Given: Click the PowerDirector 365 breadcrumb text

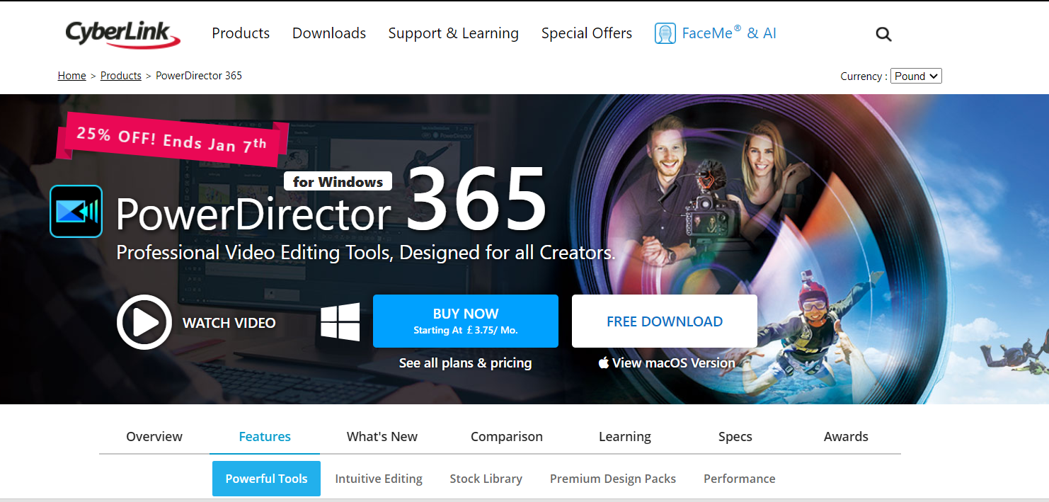Looking at the screenshot, I should click(199, 76).
